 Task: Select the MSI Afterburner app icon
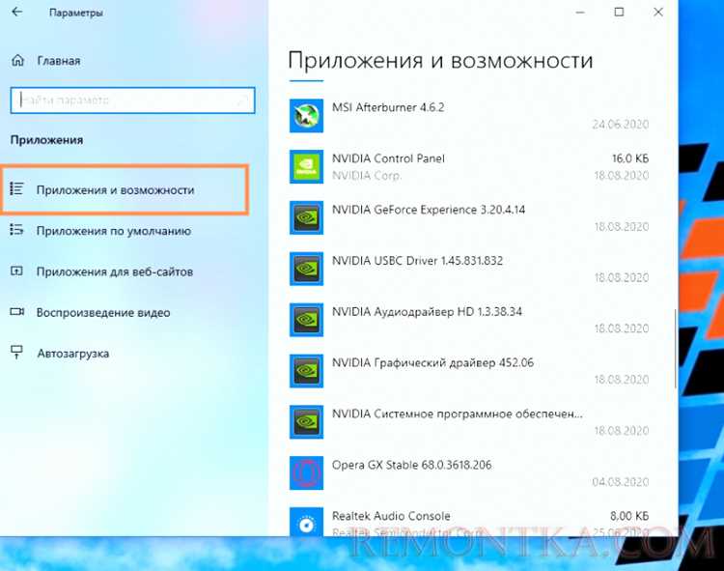306,116
